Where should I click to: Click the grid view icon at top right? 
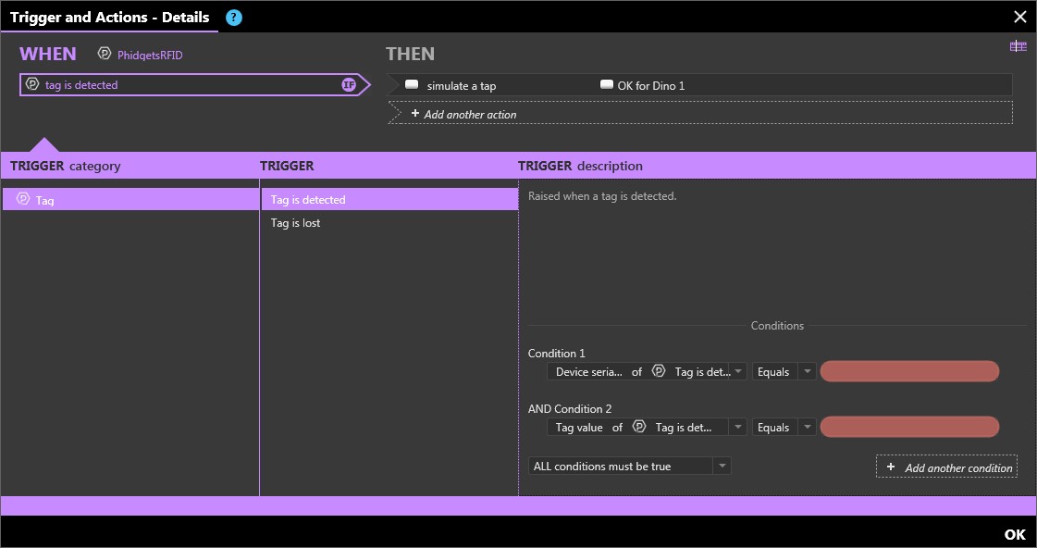(1018, 46)
